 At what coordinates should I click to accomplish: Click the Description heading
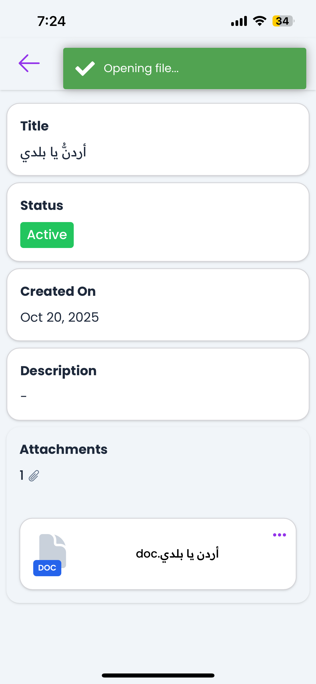click(58, 371)
